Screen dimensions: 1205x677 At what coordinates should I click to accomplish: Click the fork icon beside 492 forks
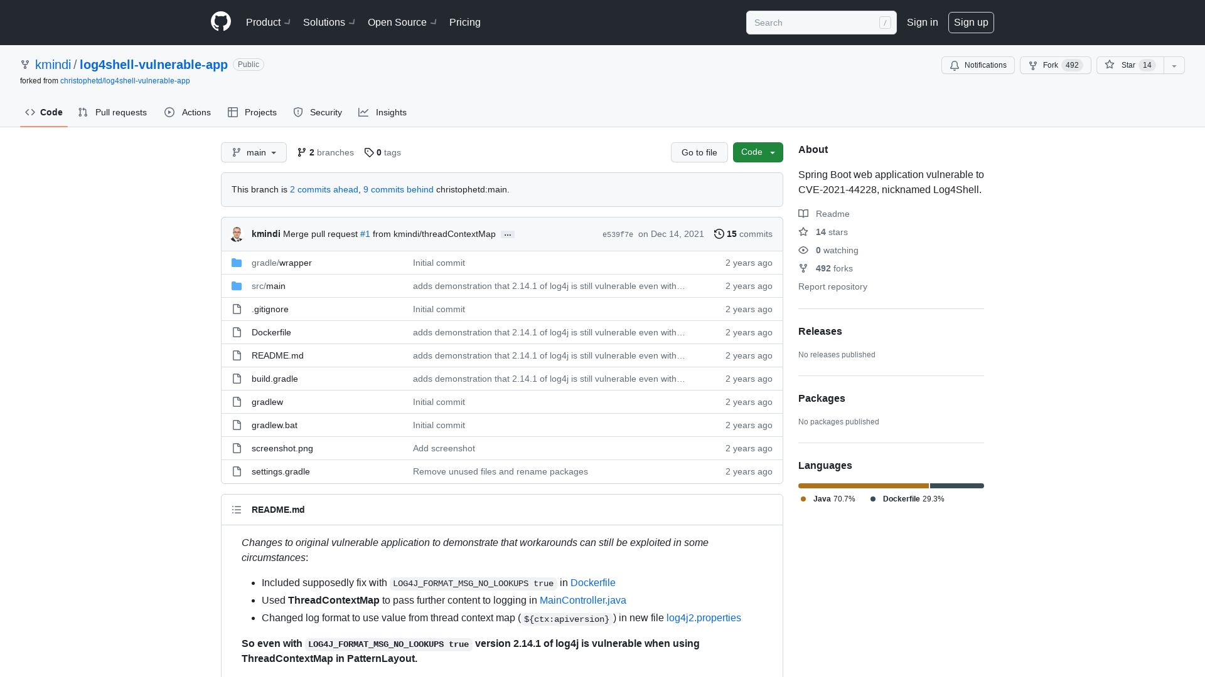(803, 268)
